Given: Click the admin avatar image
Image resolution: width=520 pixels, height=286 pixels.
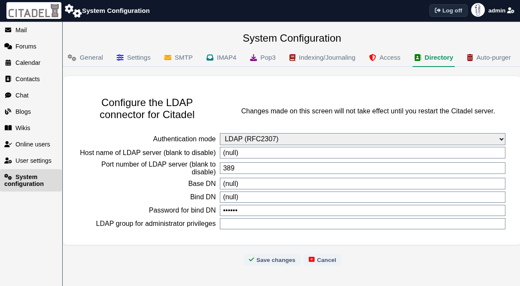Looking at the screenshot, I should [x=478, y=10].
